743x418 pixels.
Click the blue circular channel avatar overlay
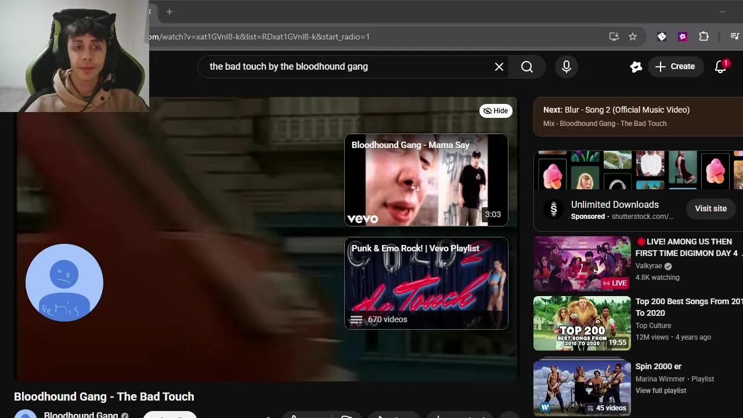64,283
